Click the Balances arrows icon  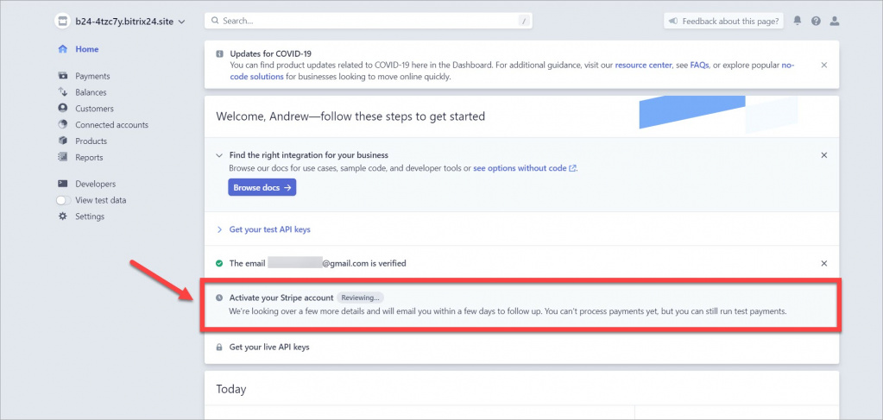63,91
